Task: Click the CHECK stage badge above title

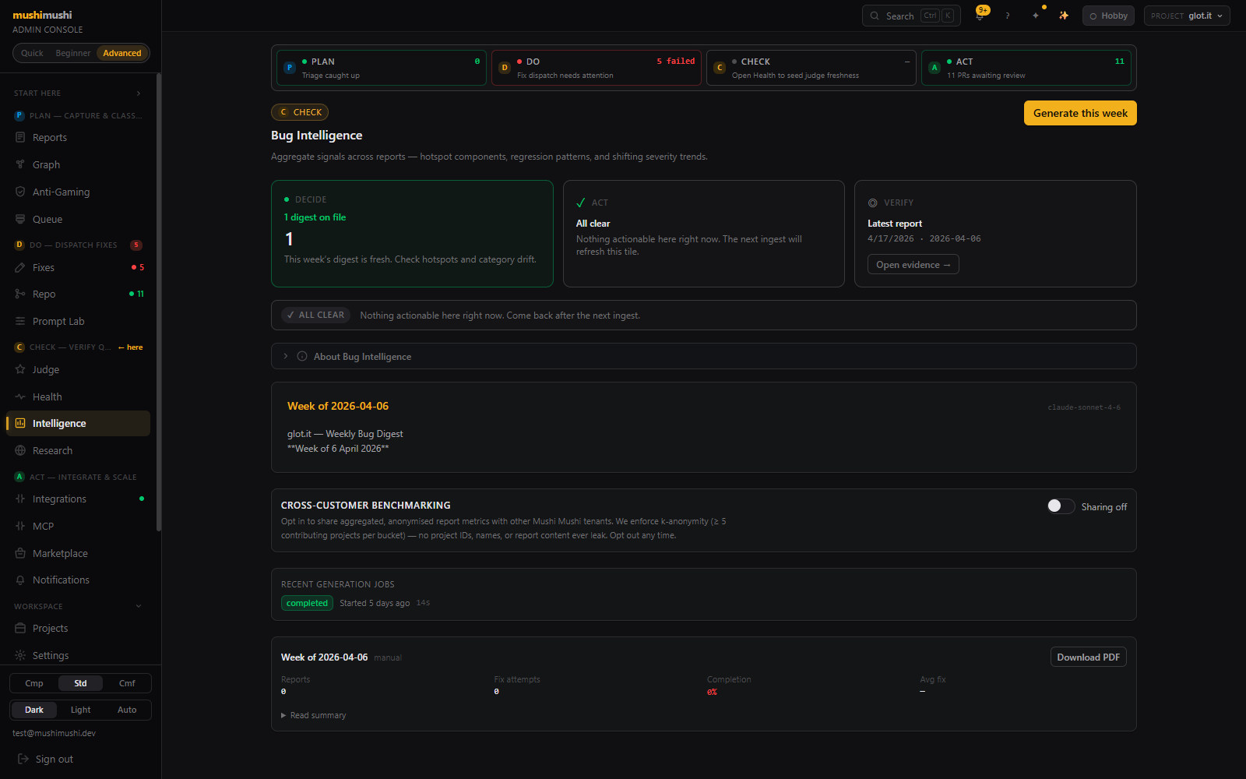Action: click(300, 112)
